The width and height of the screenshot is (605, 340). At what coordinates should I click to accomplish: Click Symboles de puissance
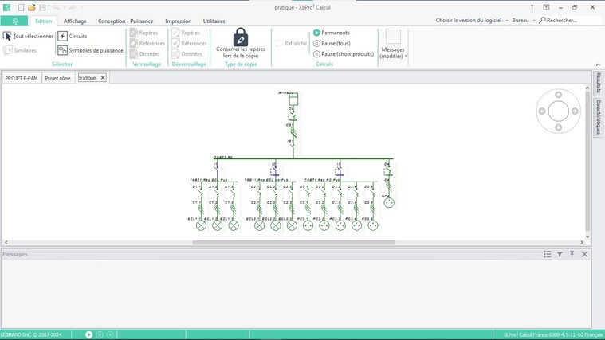(90, 50)
